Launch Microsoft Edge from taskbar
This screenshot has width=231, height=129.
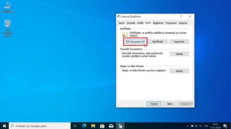84,126
